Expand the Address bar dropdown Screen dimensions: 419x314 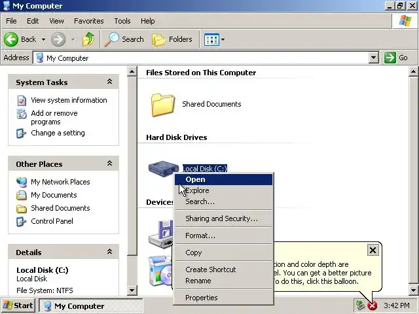click(374, 58)
